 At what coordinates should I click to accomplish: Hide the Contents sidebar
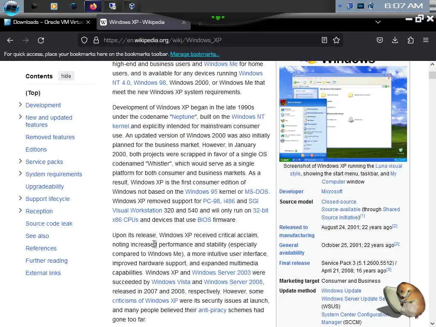click(x=66, y=76)
